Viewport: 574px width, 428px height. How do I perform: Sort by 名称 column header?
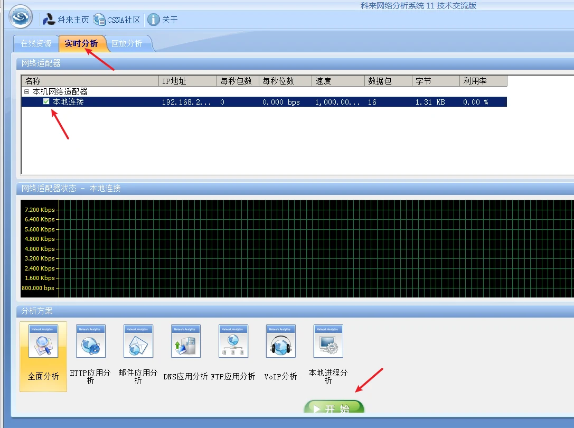(x=90, y=81)
